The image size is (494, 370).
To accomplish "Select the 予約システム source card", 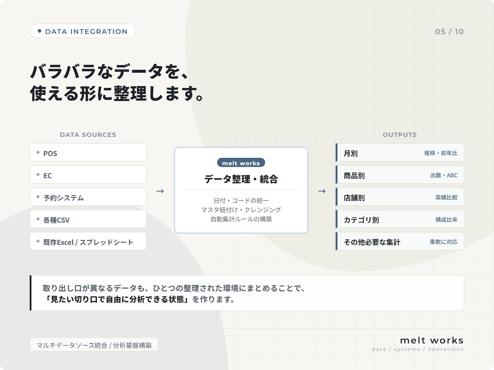I will point(88,197).
